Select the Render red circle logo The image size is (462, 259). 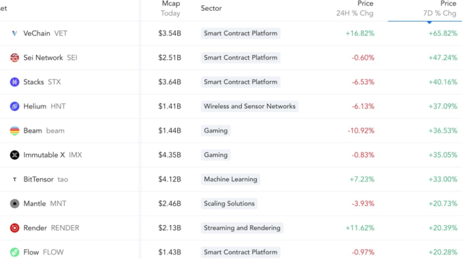pos(14,228)
